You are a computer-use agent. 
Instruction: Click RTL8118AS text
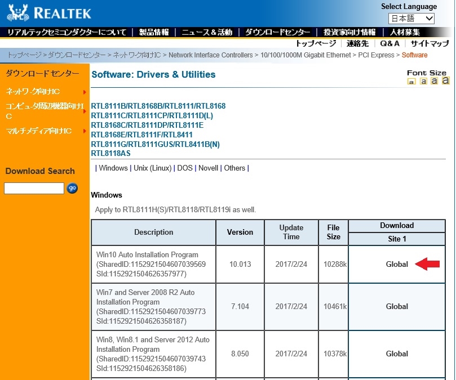coord(110,153)
